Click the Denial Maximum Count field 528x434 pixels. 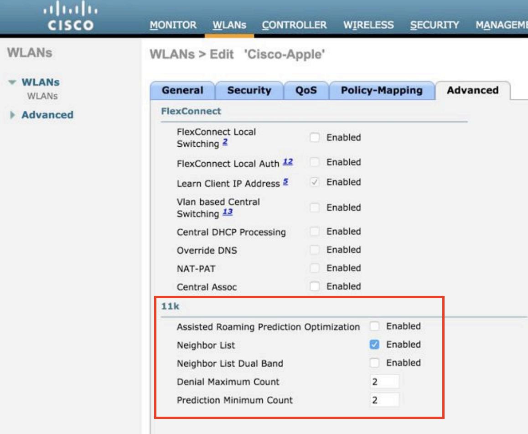[x=384, y=382]
